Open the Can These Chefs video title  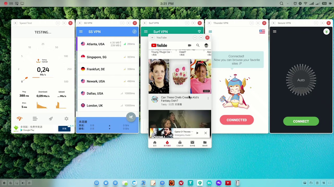coord(180,99)
